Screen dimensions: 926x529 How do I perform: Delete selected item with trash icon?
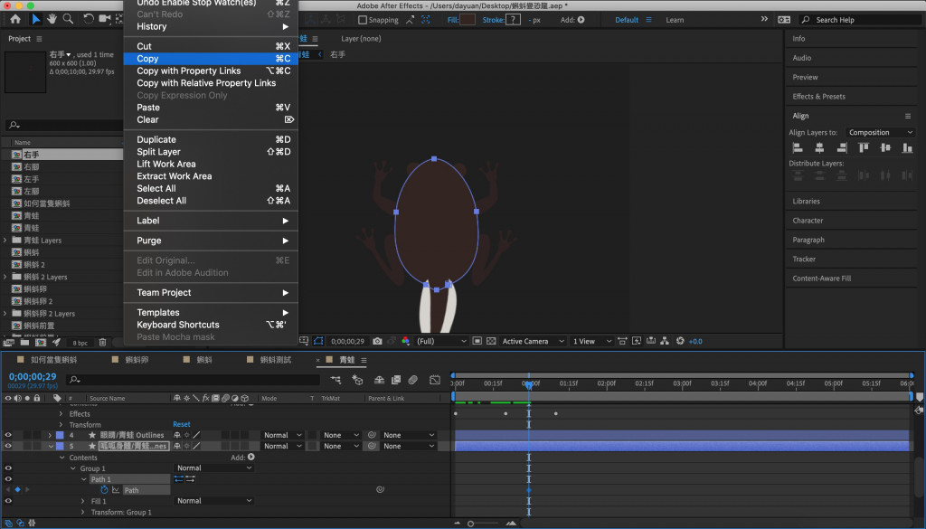[x=102, y=343]
